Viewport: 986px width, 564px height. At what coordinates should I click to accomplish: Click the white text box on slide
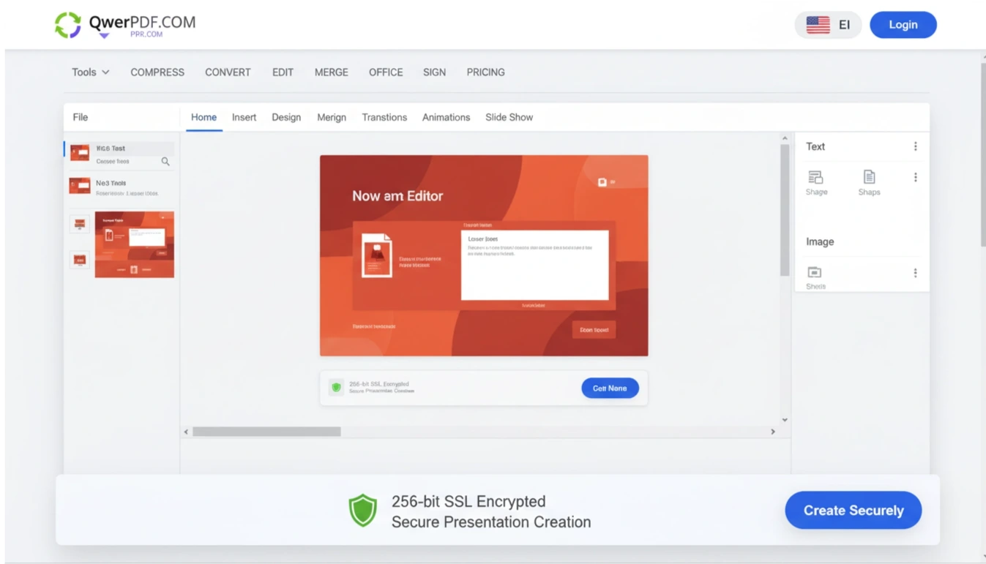[534, 266]
